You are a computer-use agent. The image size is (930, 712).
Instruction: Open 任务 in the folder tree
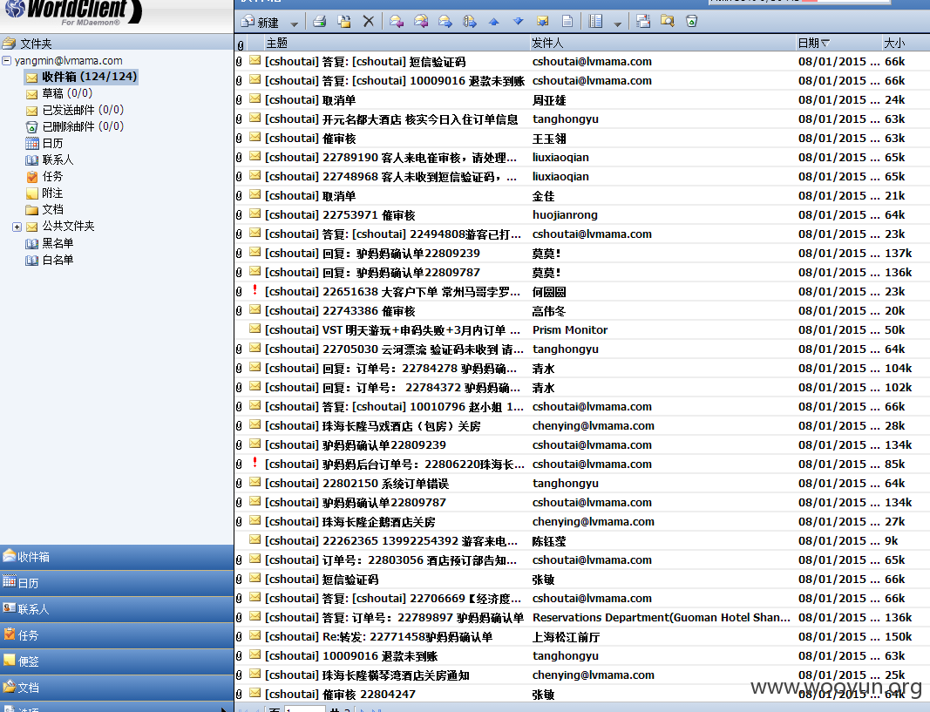click(44, 177)
